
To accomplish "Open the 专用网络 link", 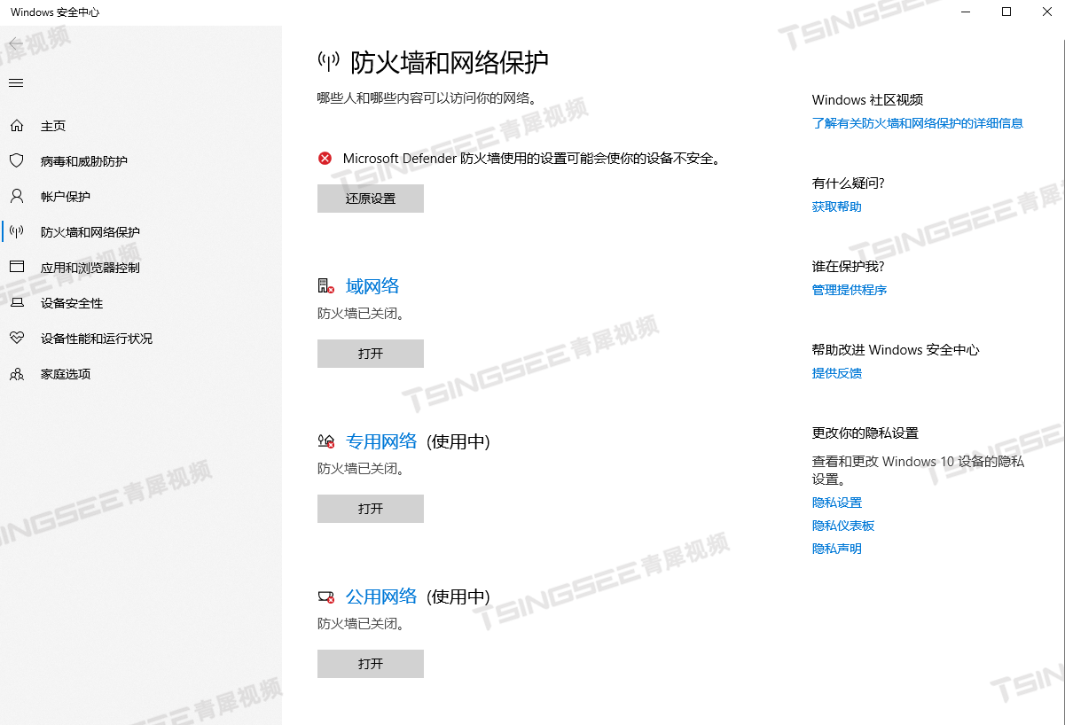I will pos(381,441).
